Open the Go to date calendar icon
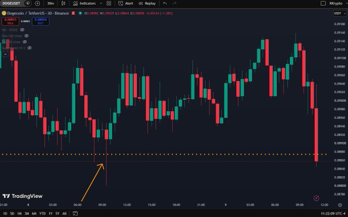Image resolution: width=348 pixels, height=217 pixels. tap(75, 213)
